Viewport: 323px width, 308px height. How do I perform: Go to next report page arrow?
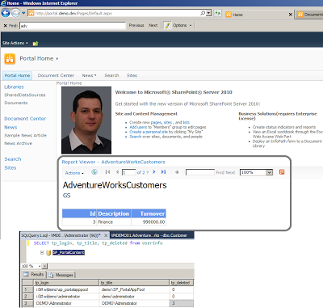(154, 172)
